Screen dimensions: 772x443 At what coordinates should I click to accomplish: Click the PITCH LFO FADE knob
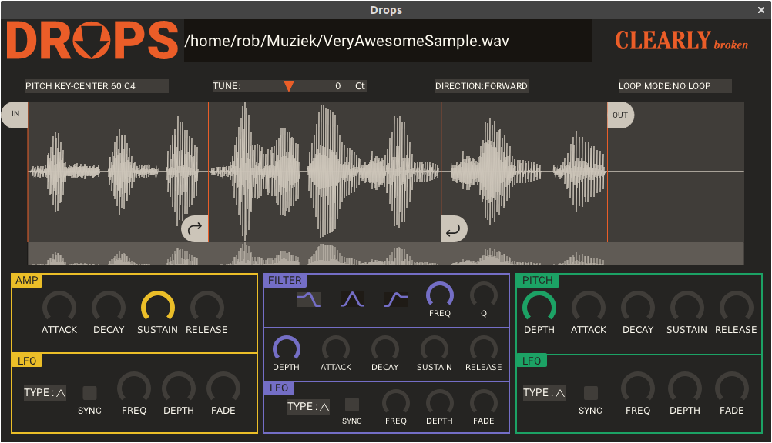pos(732,388)
